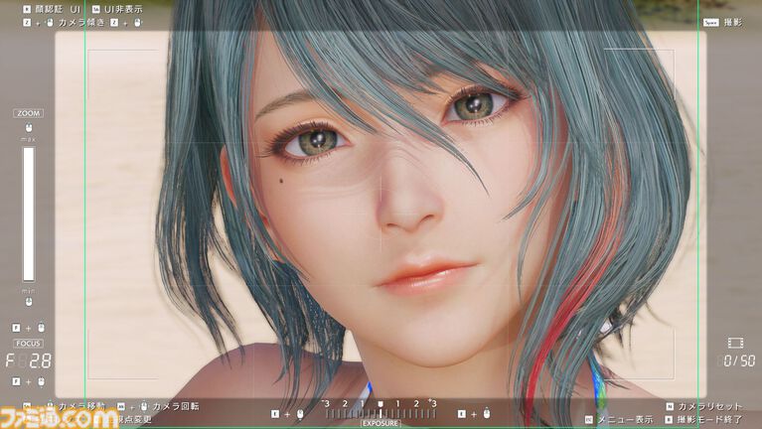
Task: Click the key icon beside メニュー表示
Action: point(589,419)
